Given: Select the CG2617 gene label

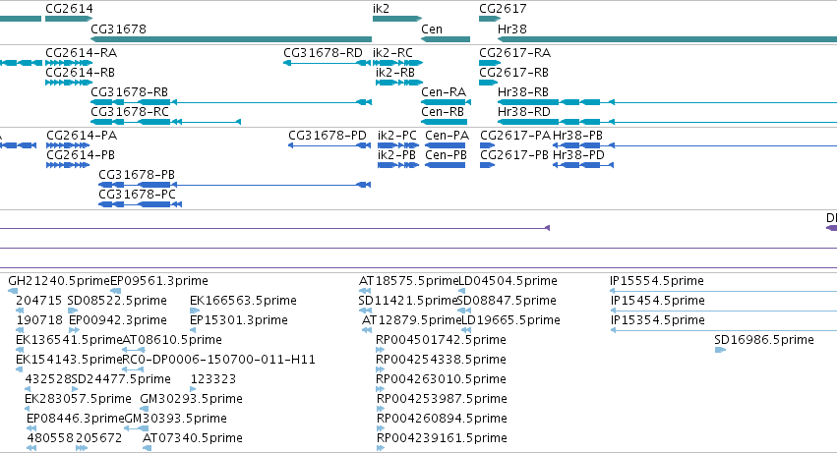Looking at the screenshot, I should click(503, 9).
